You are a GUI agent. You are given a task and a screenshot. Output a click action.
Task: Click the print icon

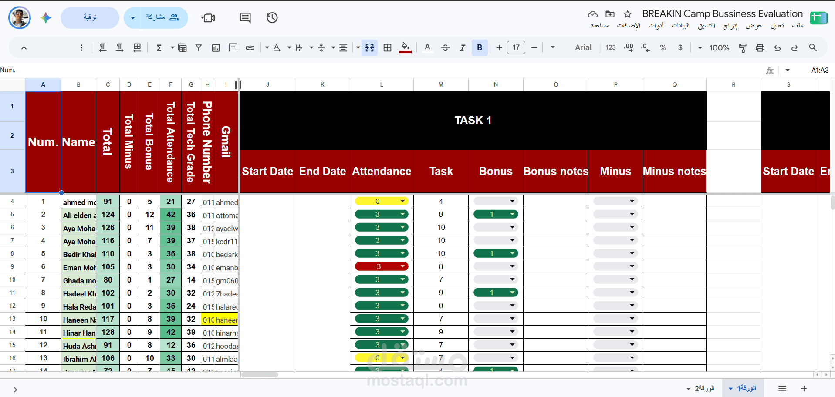click(x=760, y=48)
